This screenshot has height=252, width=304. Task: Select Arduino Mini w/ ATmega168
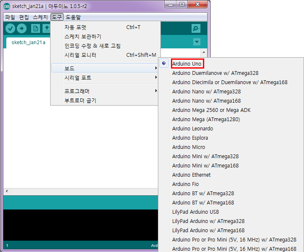tap(231, 166)
